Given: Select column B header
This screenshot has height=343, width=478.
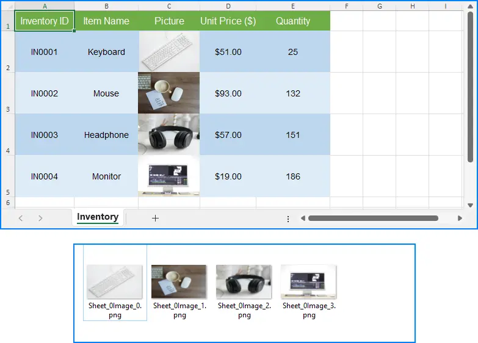Looking at the screenshot, I should (x=106, y=6).
